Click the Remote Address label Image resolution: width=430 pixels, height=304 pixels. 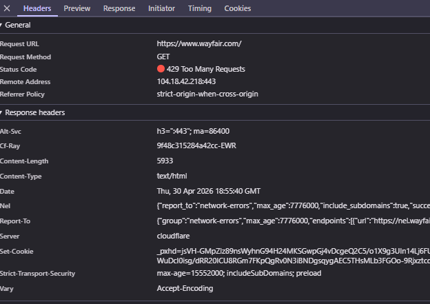(x=25, y=82)
